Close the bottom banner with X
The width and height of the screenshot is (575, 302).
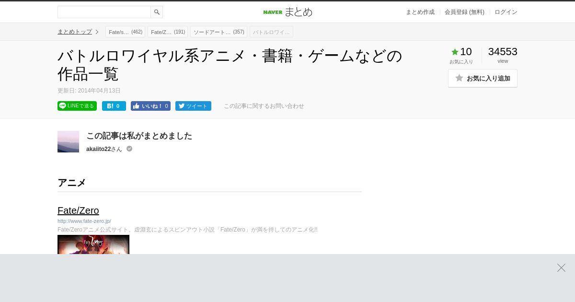coord(561,267)
